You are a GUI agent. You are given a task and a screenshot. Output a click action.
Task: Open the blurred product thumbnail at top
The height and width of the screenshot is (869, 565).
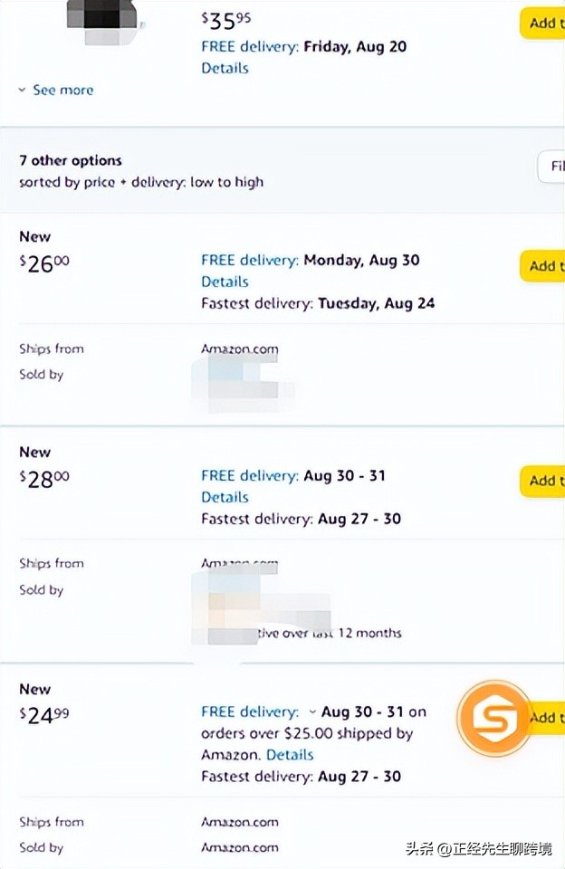tap(103, 22)
